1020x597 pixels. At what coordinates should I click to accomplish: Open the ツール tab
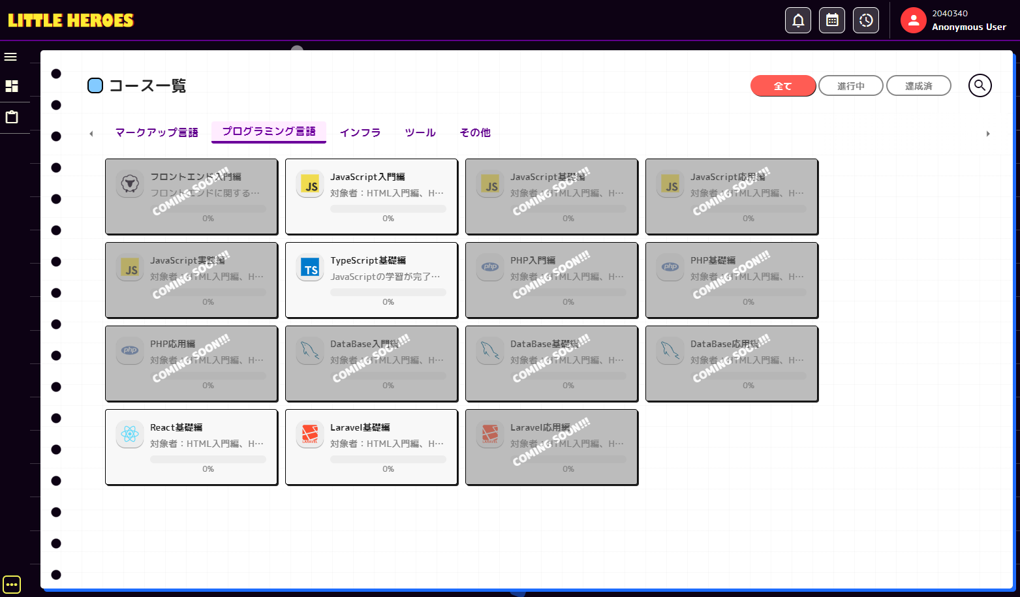click(x=420, y=132)
